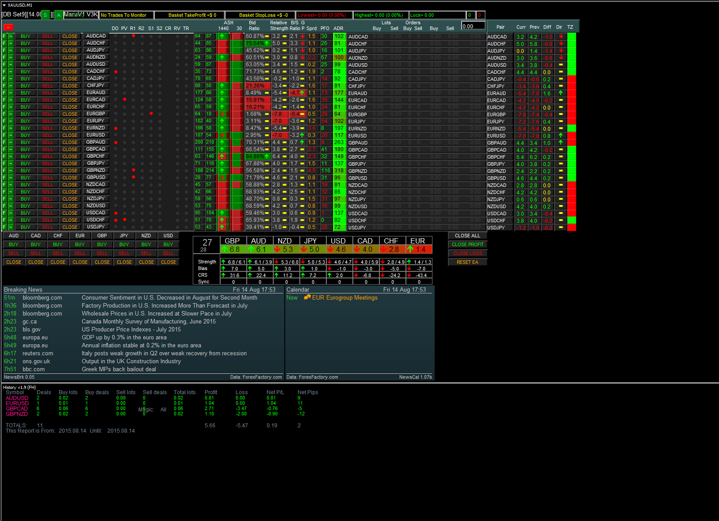Click the ASH 1440 down arrow for AUDJPY
The width and height of the screenshot is (719, 521).
(222, 50)
